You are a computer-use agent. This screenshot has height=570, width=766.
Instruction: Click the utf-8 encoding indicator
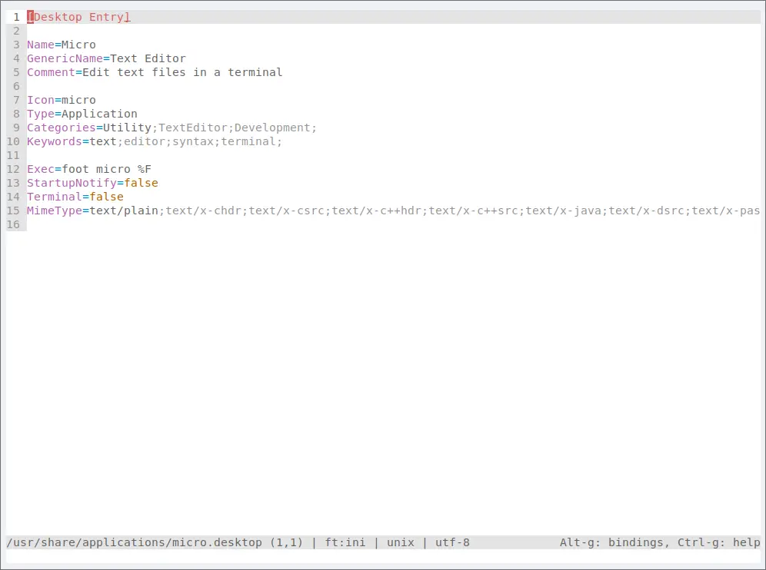coord(452,542)
